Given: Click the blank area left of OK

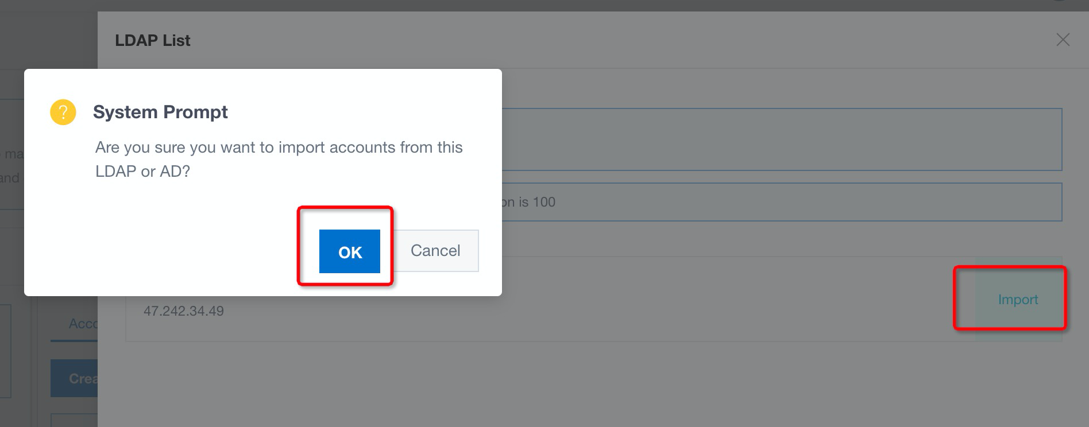Looking at the screenshot, I should click(x=172, y=251).
